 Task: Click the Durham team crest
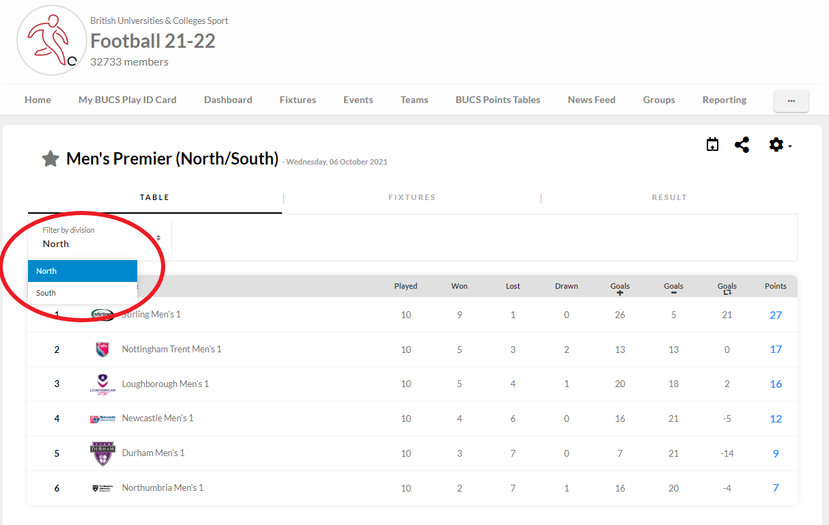(x=103, y=453)
